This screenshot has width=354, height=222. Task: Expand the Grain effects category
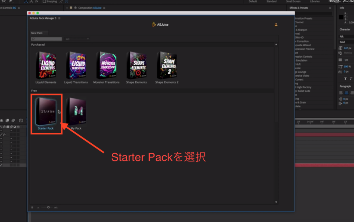pyautogui.click(x=300, y=103)
